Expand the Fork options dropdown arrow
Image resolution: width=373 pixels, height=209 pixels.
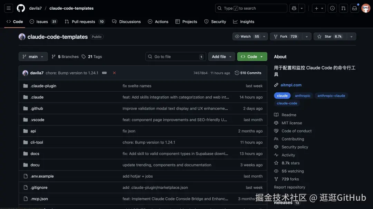(x=307, y=36)
